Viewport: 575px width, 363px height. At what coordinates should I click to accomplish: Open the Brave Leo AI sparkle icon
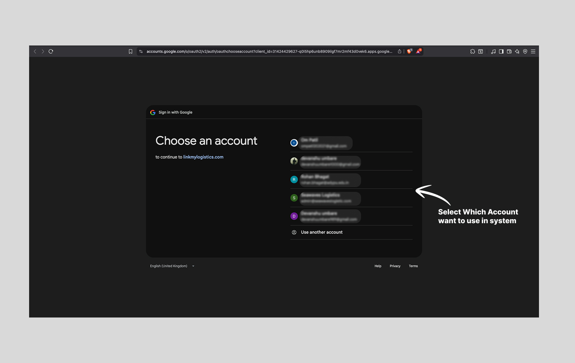517,51
